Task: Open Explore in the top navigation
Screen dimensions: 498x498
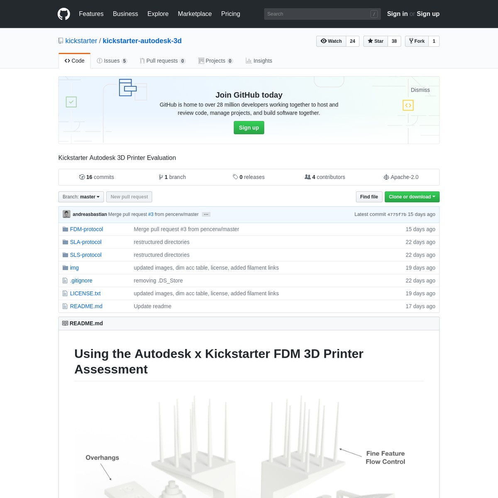Action: [158, 14]
